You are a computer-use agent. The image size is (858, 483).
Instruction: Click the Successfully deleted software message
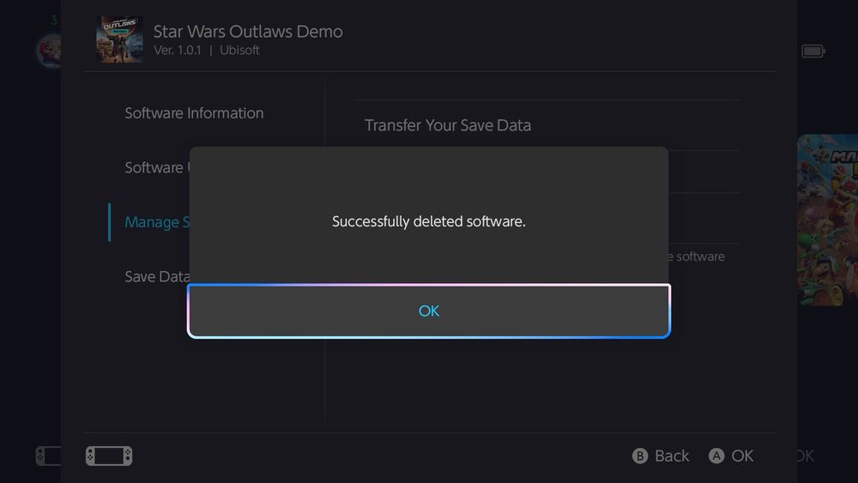coord(428,221)
